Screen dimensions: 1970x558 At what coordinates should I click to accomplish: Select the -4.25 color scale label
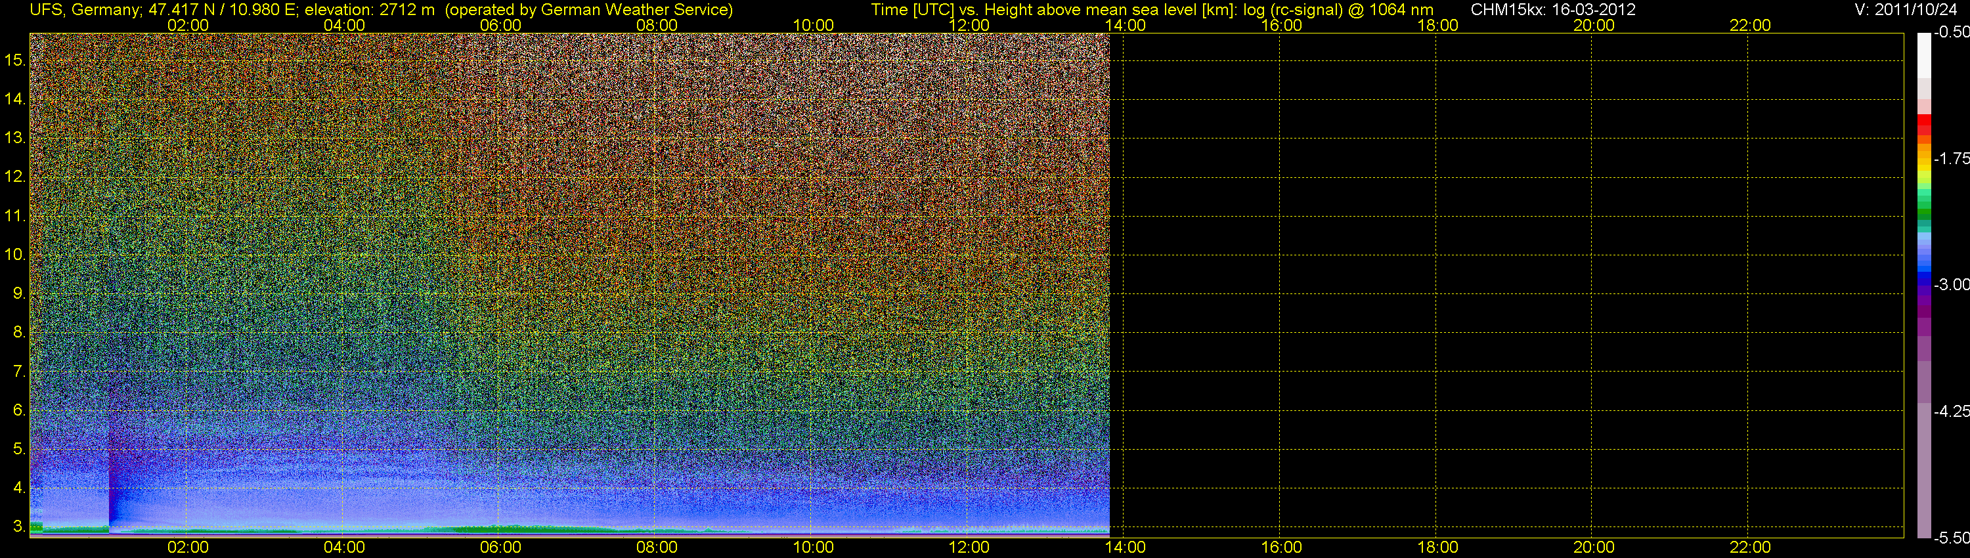1951,411
